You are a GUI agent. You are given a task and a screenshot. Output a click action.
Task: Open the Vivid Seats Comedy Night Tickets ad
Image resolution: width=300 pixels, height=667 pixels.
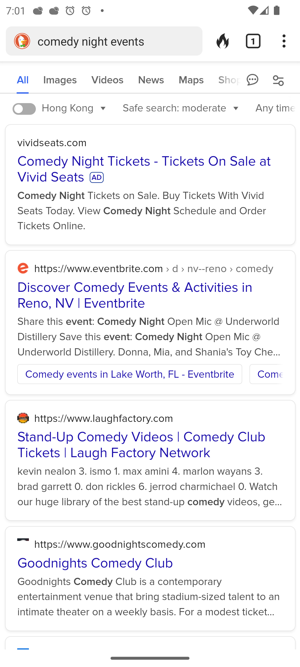tap(144, 169)
